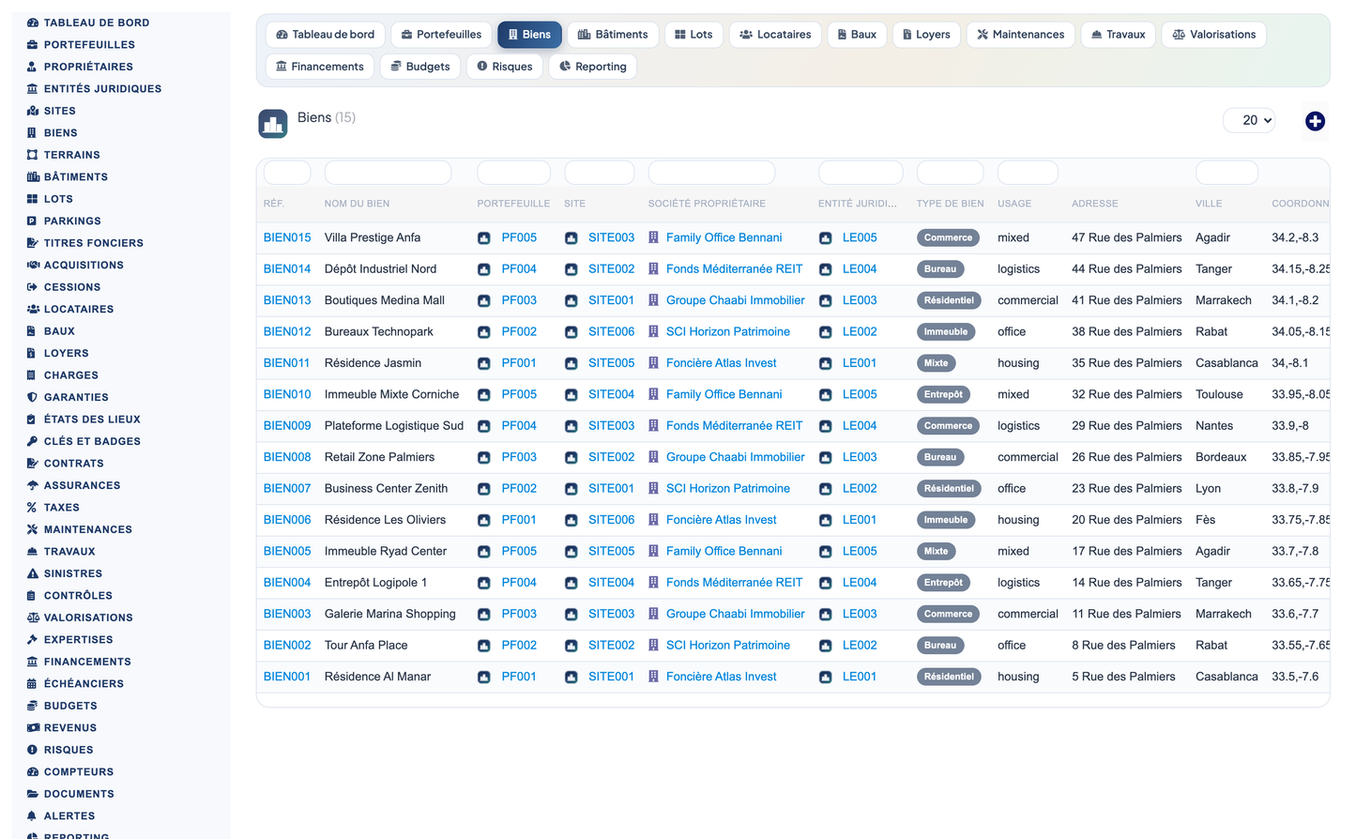Click the Immeuble badge in the BIEN012 row
This screenshot has width=1356, height=839.
tap(946, 332)
